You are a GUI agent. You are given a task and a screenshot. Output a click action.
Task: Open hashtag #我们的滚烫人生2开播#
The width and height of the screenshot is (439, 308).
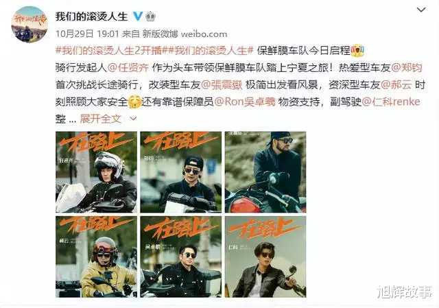(x=111, y=51)
